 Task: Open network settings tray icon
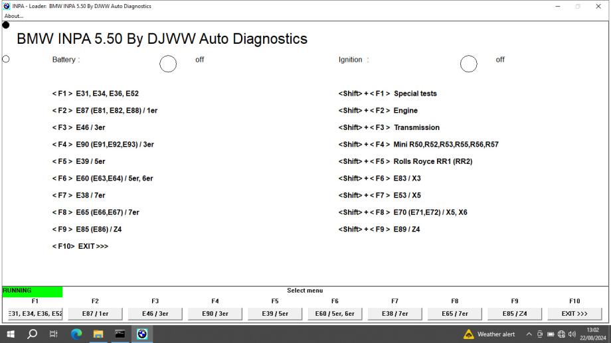[561, 334]
